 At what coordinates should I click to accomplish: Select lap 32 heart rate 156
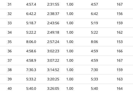click(120, 14)
